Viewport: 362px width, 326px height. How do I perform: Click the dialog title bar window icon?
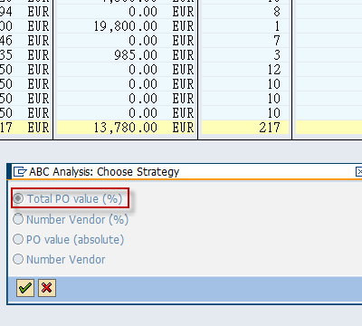click(x=20, y=172)
